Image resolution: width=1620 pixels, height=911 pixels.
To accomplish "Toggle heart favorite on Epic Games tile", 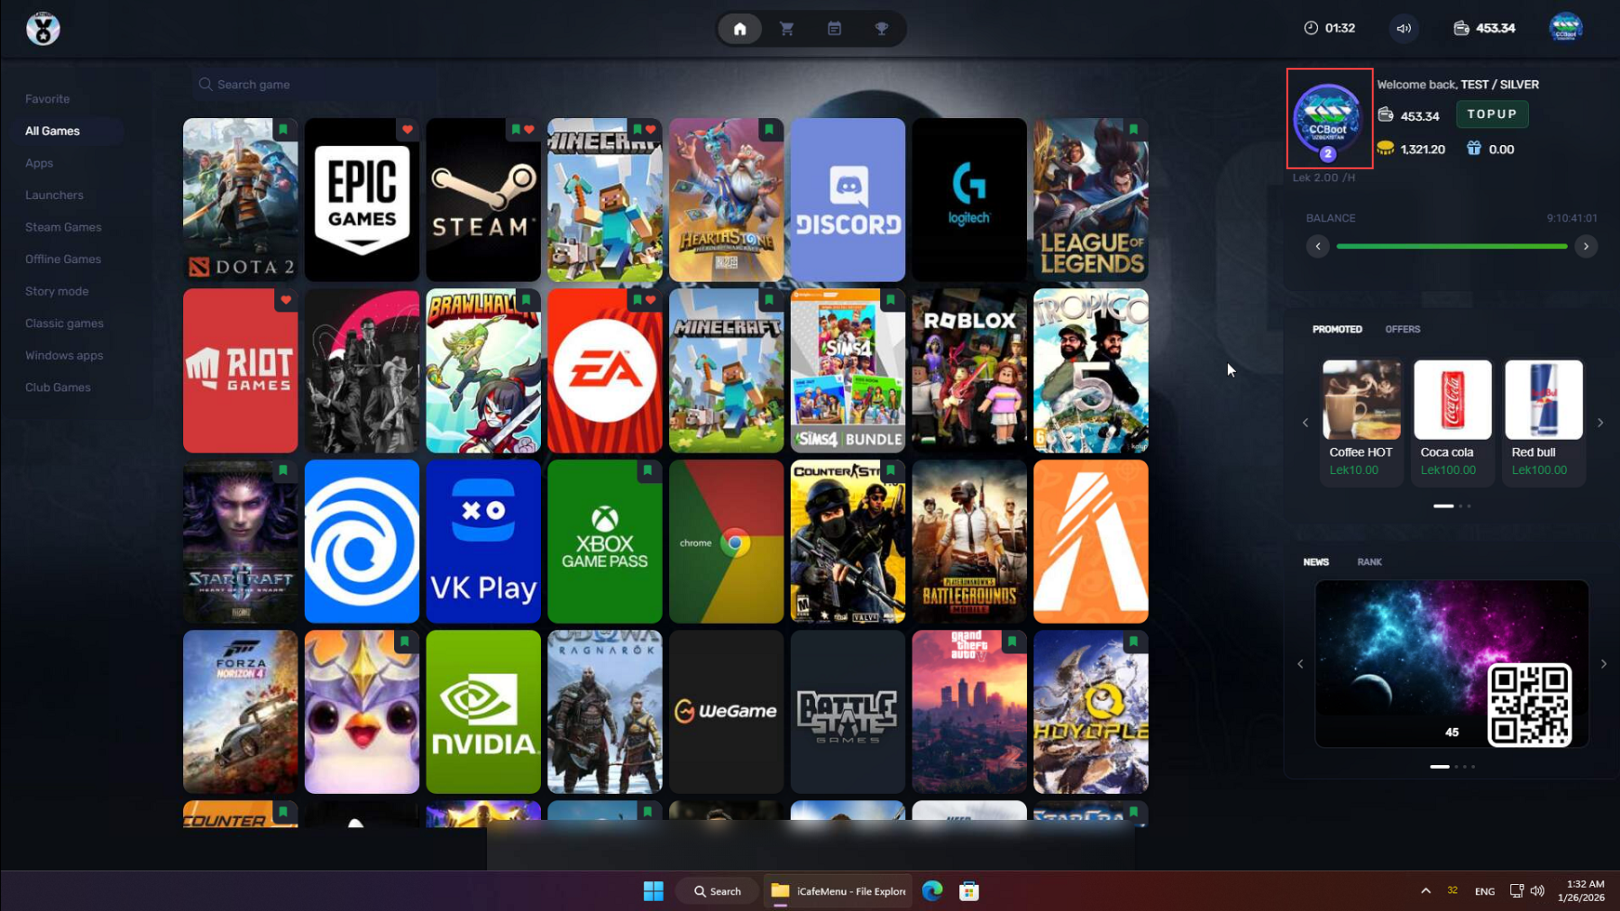I will pos(407,129).
